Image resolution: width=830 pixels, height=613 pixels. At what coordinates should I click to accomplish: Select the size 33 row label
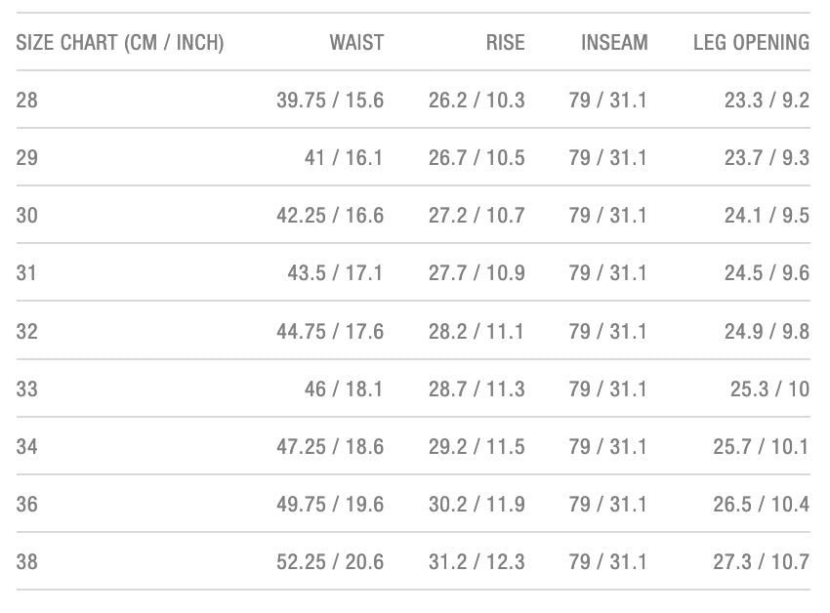tap(27, 388)
